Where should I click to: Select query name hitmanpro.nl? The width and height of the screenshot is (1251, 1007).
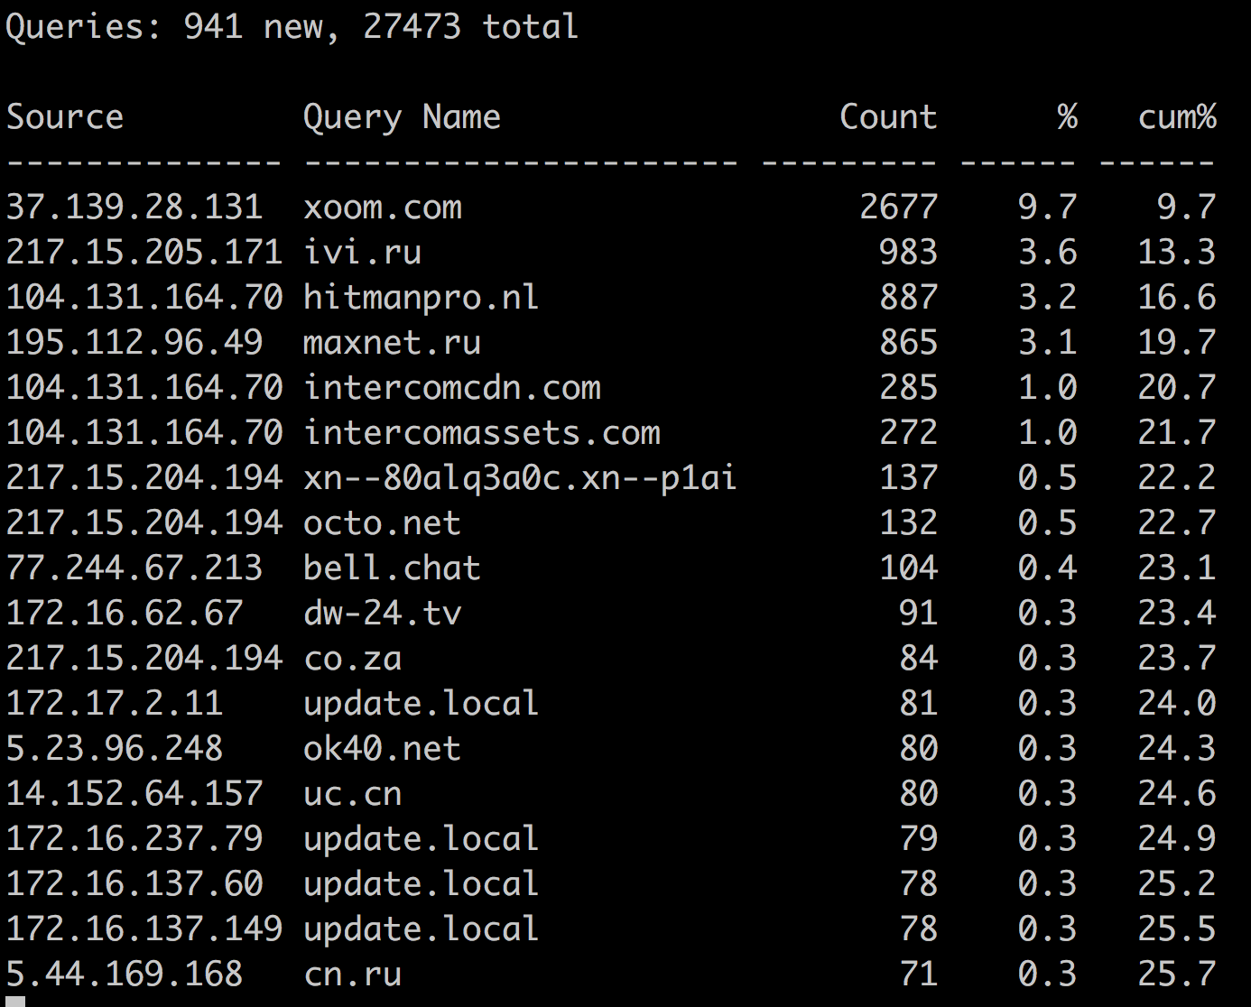coord(422,298)
